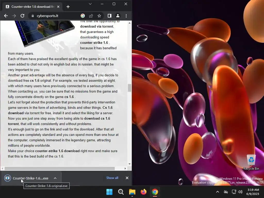Show all downloads
Screen dimensions: 264x198
coord(112,178)
